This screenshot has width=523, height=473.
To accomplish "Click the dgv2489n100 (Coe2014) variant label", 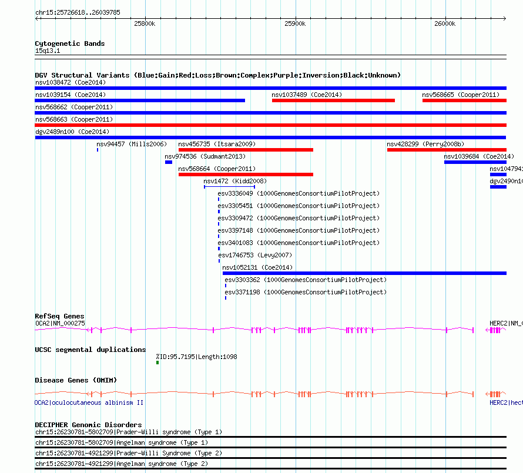I will (x=72, y=132).
